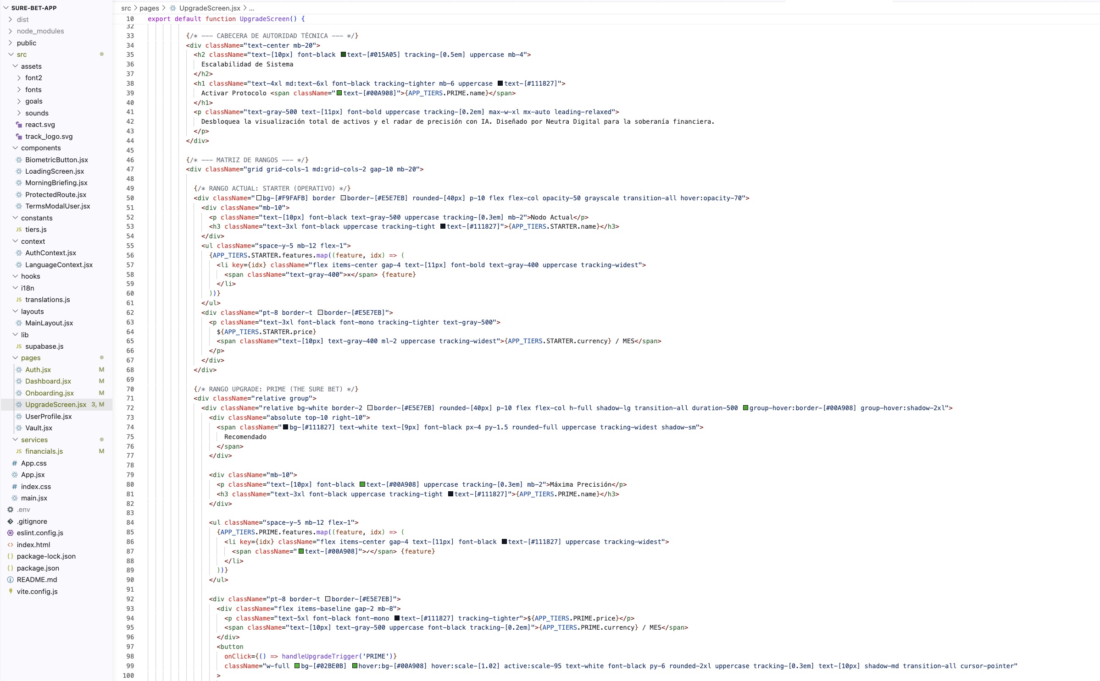Open the react.svg file icon
Screen dimensions: 1100x681
pos(19,125)
